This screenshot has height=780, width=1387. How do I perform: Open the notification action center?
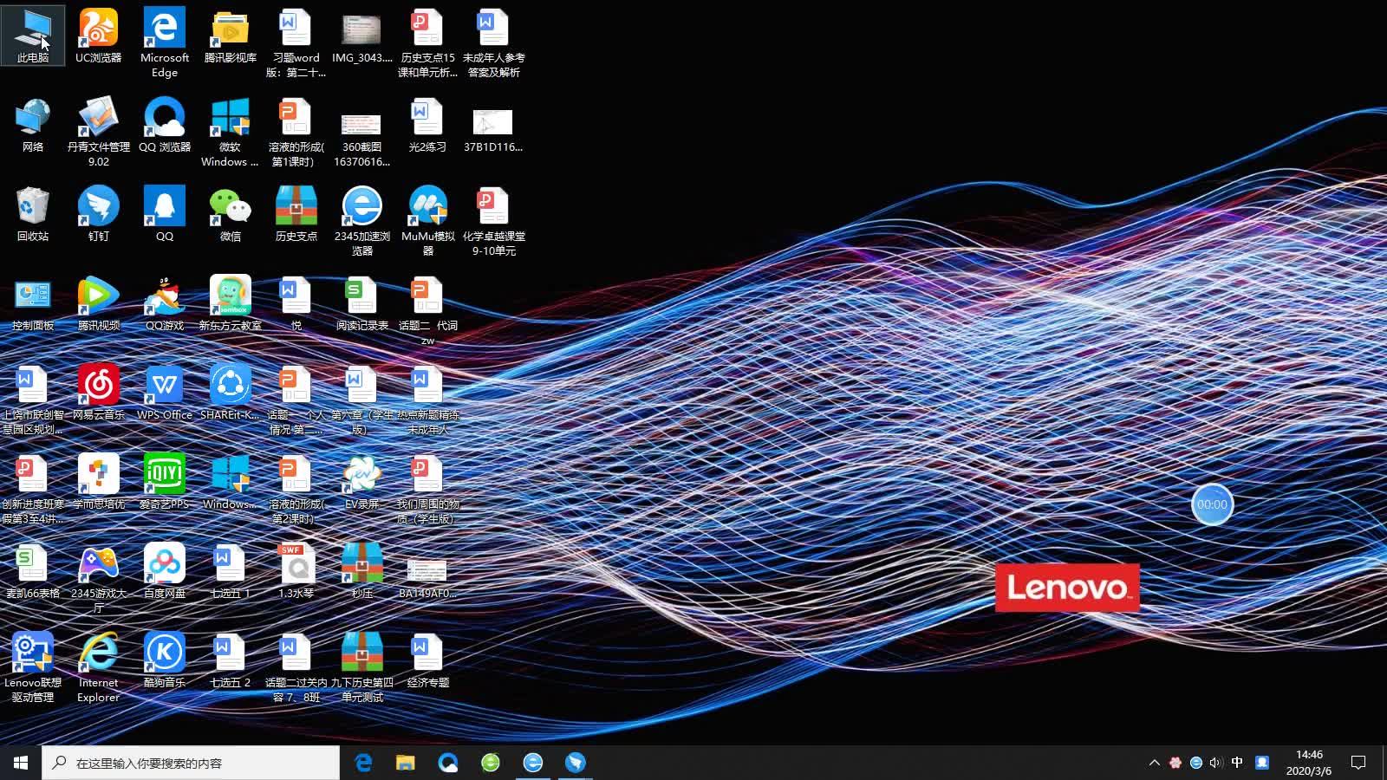tap(1358, 763)
